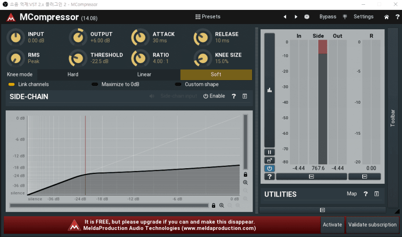
Task: Click the graph horizontal scrollbar
Action: click(x=109, y=205)
